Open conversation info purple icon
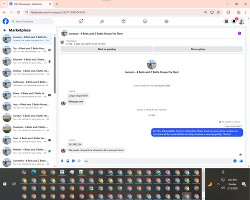This screenshot has height=200, width=250. [239, 33]
